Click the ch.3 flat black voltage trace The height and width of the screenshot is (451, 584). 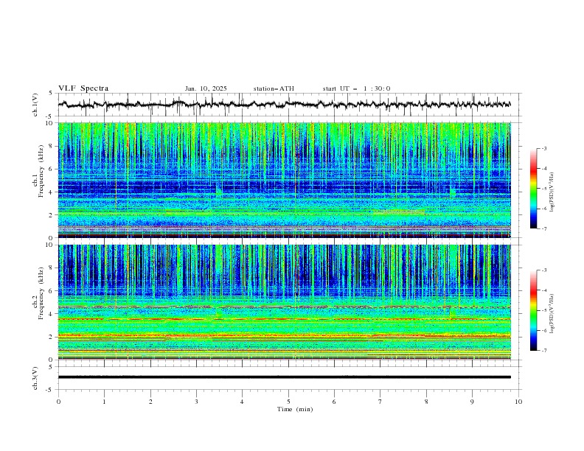click(x=285, y=377)
